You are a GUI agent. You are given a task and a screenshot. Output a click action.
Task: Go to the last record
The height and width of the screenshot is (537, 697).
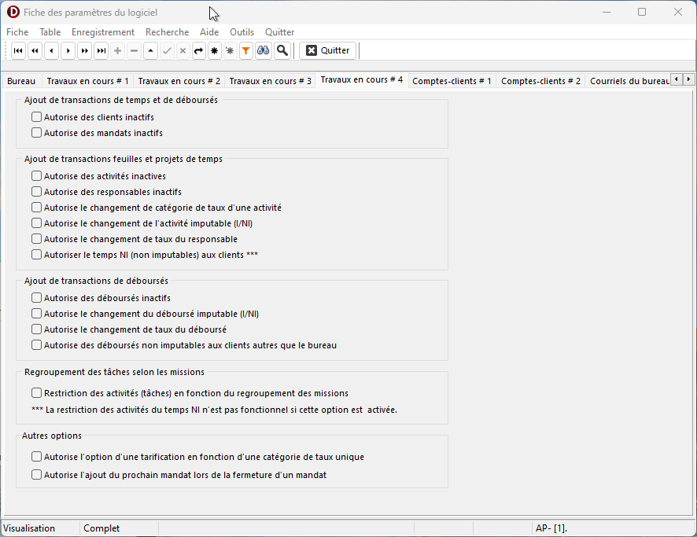(101, 50)
